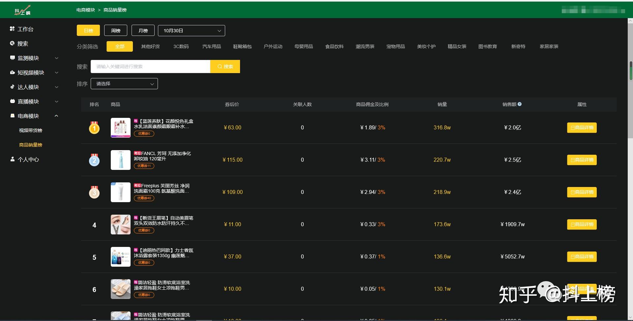Image resolution: width=633 pixels, height=321 pixels.
Task: Click the sidebar 搜索 magnifier icon
Action: 12,43
